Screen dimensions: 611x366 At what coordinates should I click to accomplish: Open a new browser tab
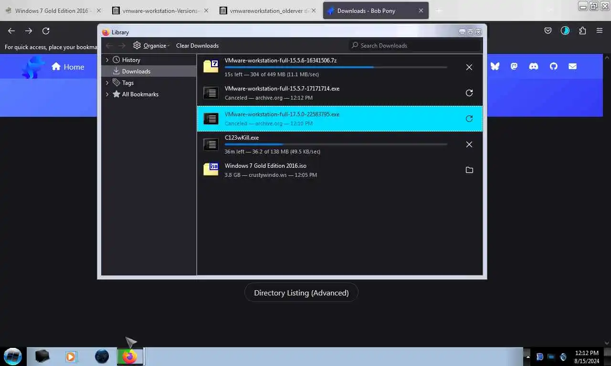[x=439, y=10]
